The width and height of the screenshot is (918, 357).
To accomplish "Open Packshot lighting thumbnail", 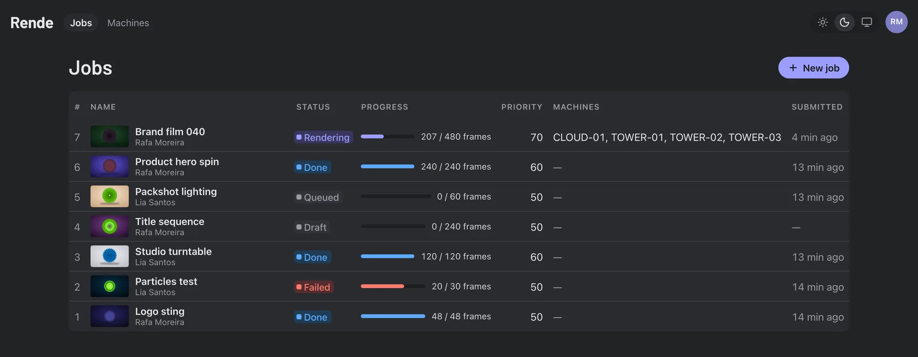I will (109, 196).
